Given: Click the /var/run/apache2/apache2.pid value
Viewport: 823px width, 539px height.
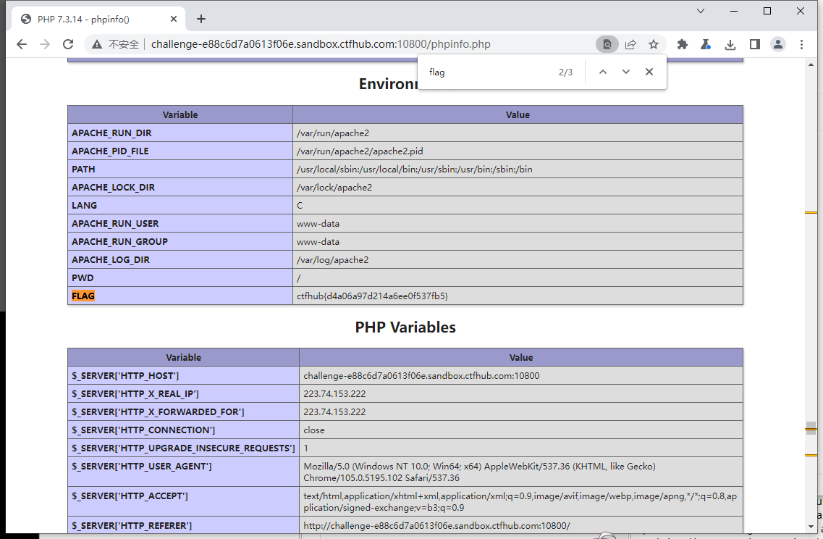Looking at the screenshot, I should coord(360,151).
